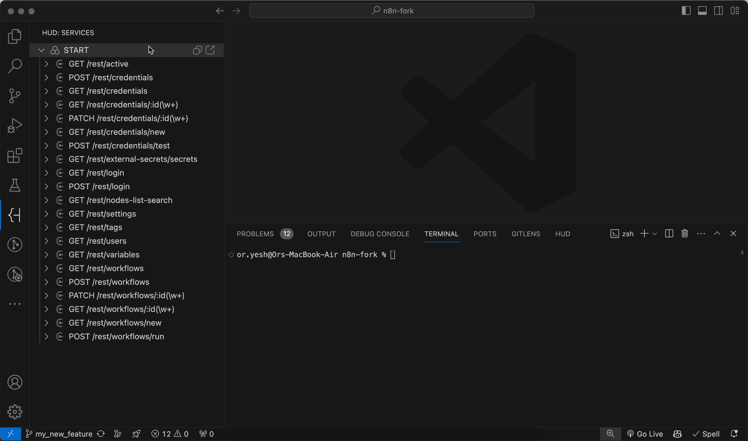
Task: Toggle the primary side bar layout button
Action: click(x=686, y=11)
